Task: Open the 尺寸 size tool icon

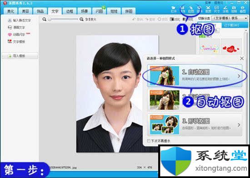Action: pos(217,9)
